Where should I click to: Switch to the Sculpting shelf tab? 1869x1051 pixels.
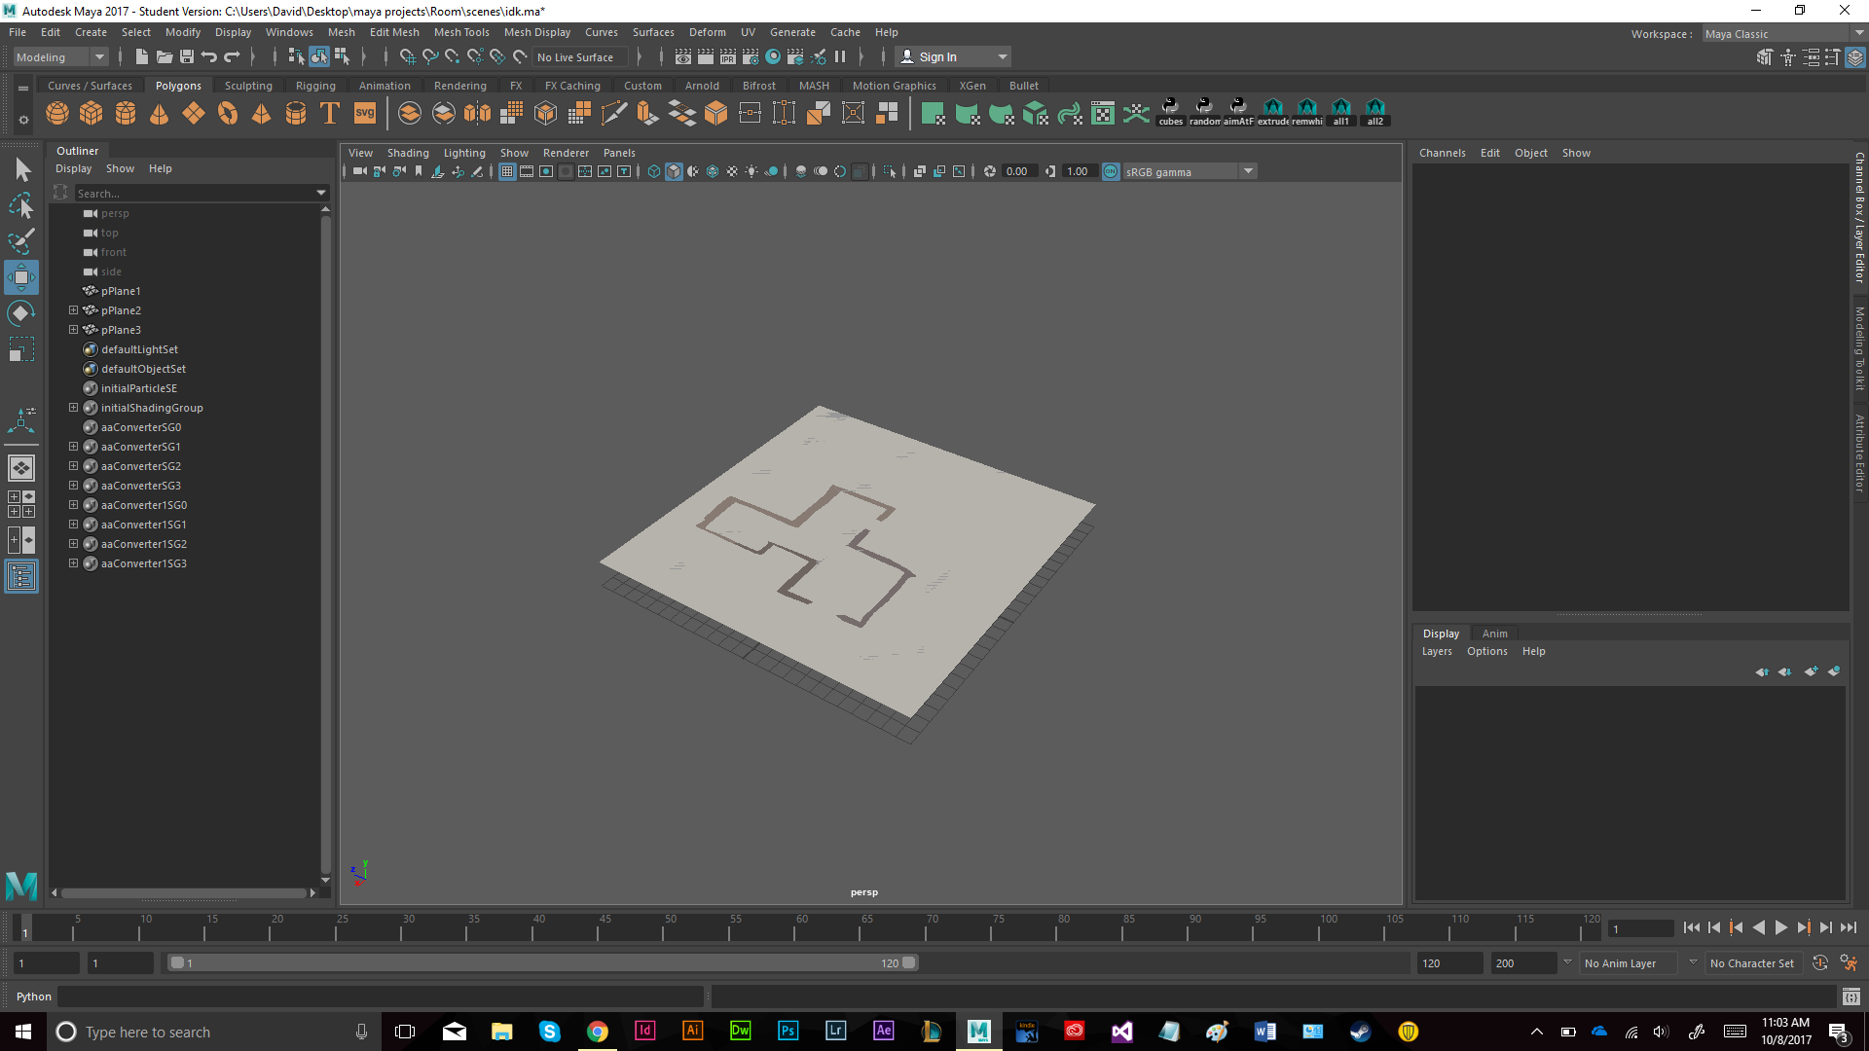coord(248,86)
